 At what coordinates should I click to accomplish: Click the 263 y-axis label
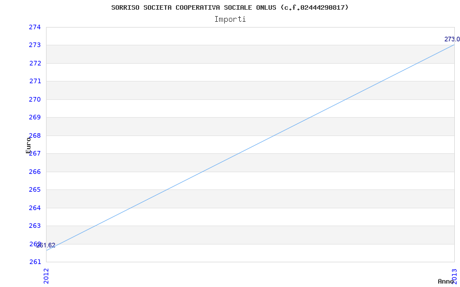pyautogui.click(x=35, y=226)
